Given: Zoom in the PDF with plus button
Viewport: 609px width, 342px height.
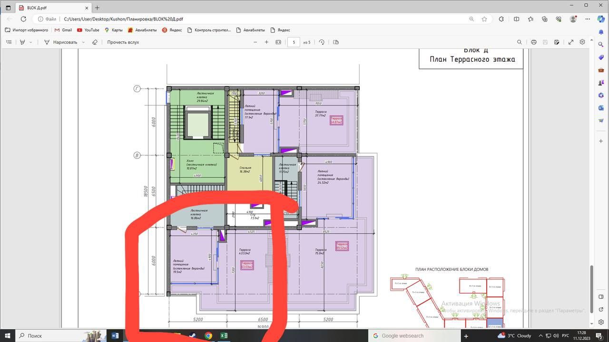Looking at the screenshot, I should pyautogui.click(x=266, y=42).
